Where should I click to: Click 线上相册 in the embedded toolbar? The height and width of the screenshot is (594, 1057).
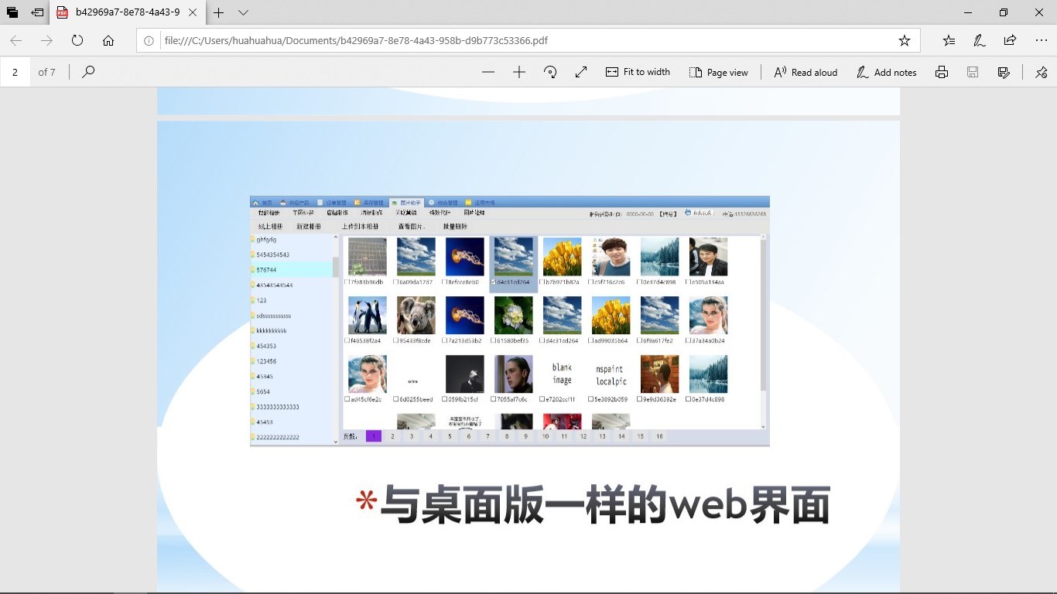coord(270,227)
